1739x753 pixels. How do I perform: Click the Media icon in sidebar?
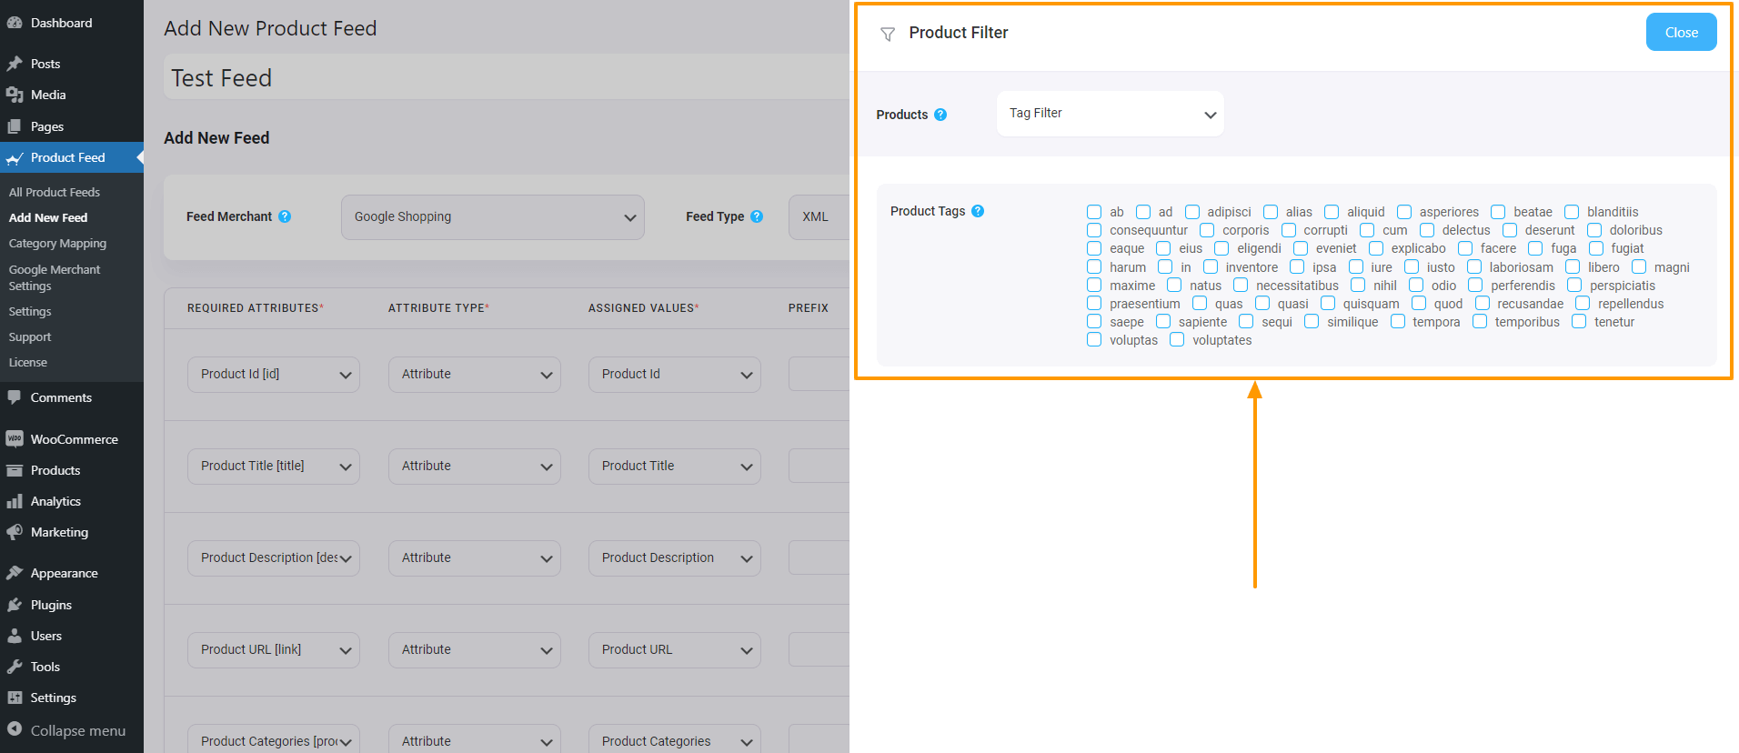tap(15, 95)
